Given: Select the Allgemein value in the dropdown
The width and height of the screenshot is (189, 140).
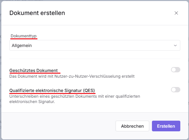Looking at the screenshot, I should 22,45.
